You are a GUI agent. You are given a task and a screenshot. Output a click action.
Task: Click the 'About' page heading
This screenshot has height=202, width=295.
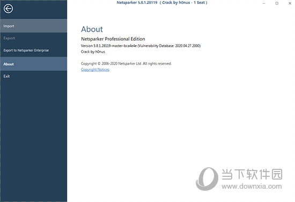(x=92, y=29)
